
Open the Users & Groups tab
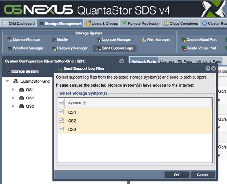(x=102, y=23)
